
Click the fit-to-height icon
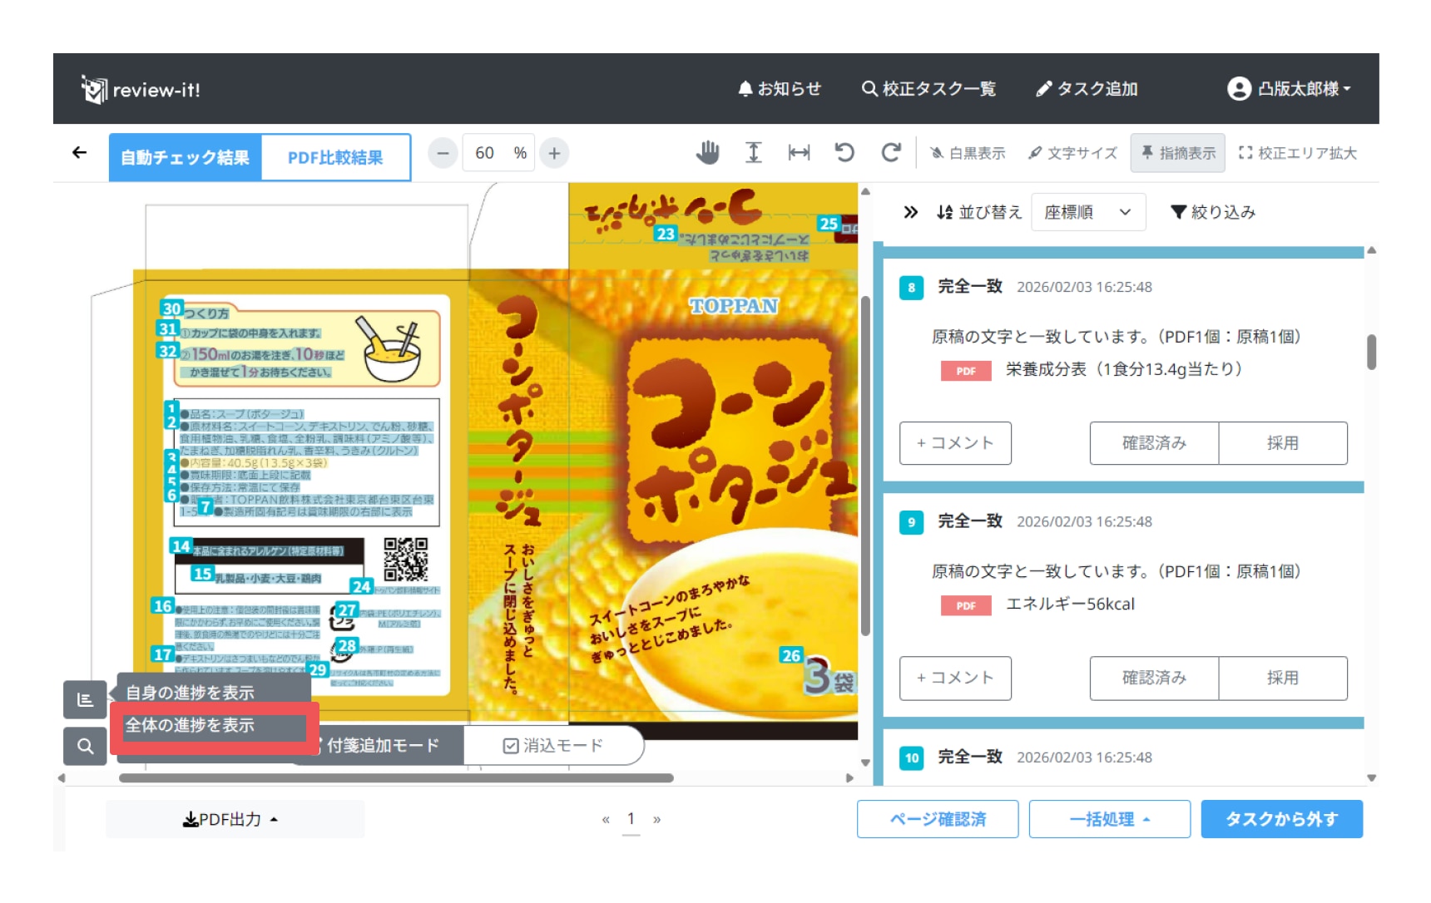point(753,153)
